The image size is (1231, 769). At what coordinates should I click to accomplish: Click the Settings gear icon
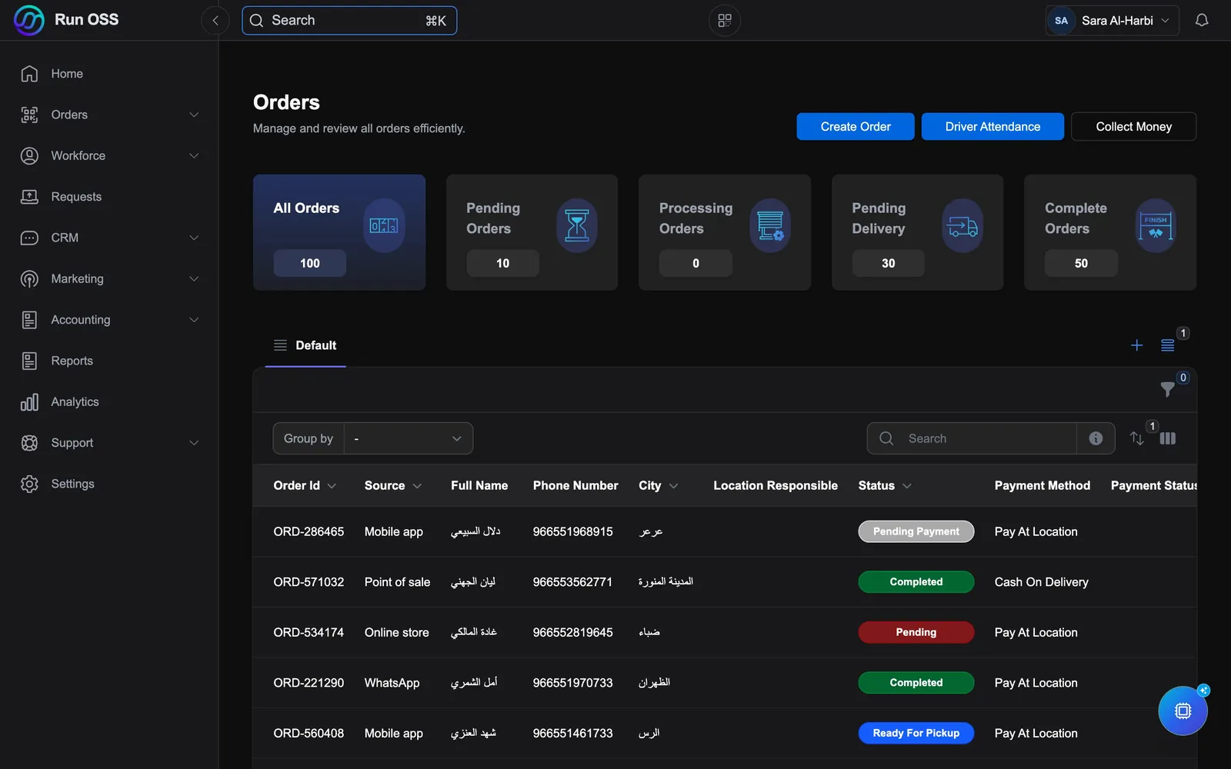pyautogui.click(x=29, y=484)
